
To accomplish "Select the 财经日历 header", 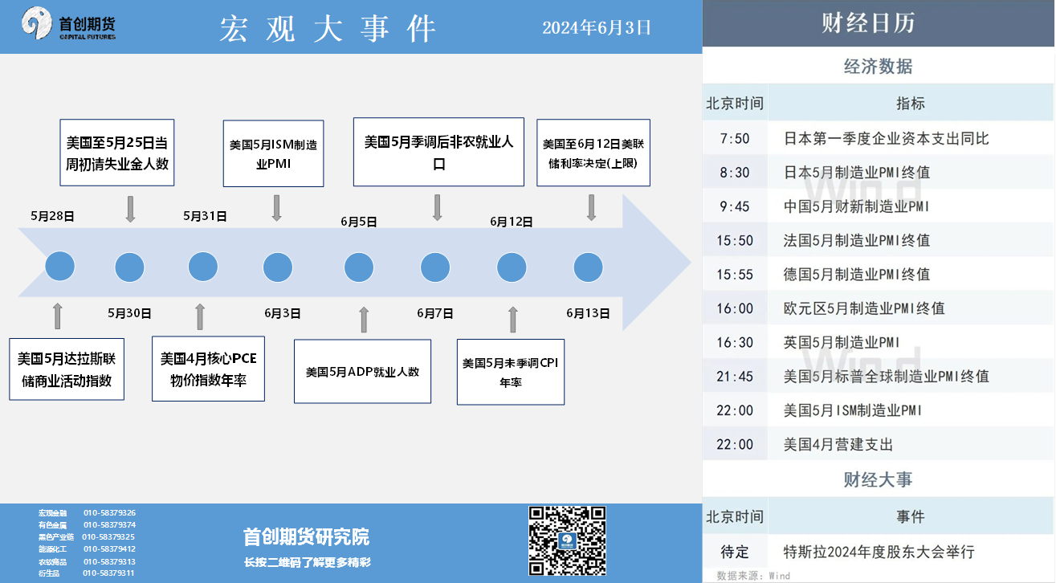I will [879, 23].
